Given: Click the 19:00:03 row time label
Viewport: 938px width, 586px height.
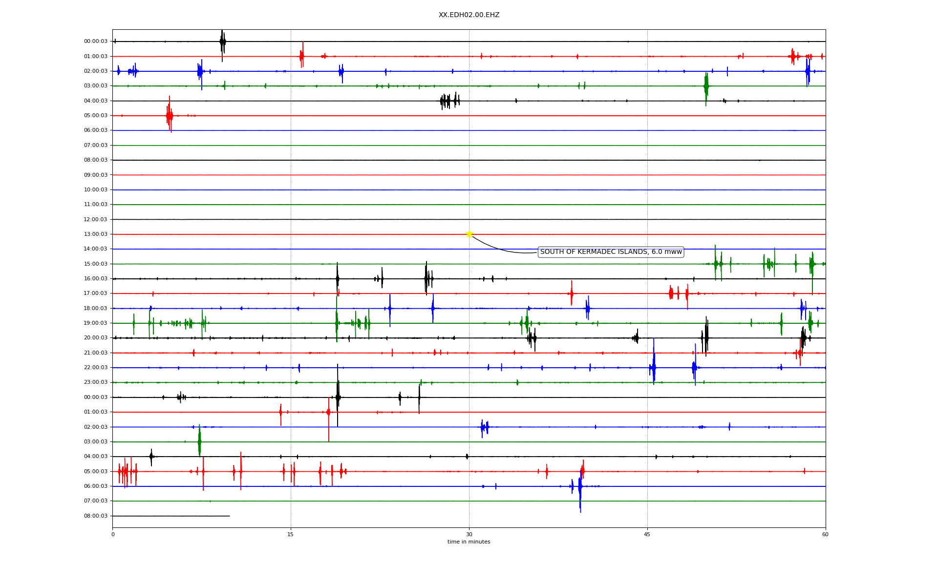Looking at the screenshot, I should 96,323.
